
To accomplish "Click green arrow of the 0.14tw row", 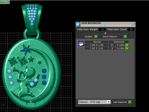I will 127,48.
